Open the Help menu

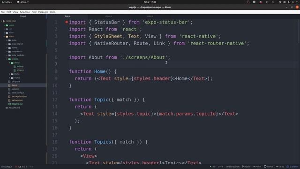pos(52,12)
